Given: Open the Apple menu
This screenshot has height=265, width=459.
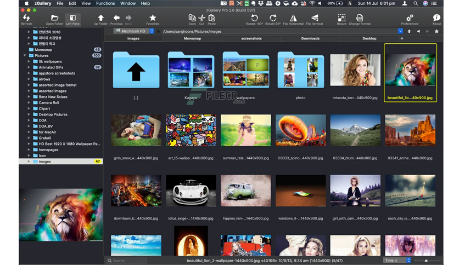Looking at the screenshot, I should tap(26, 3).
